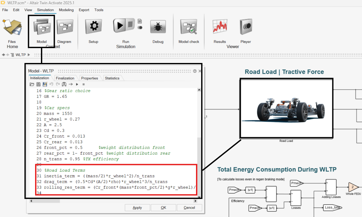This screenshot has width=362, height=217.
Task: Go forward with the breadcrumb right arrow
Action: (x=8, y=55)
